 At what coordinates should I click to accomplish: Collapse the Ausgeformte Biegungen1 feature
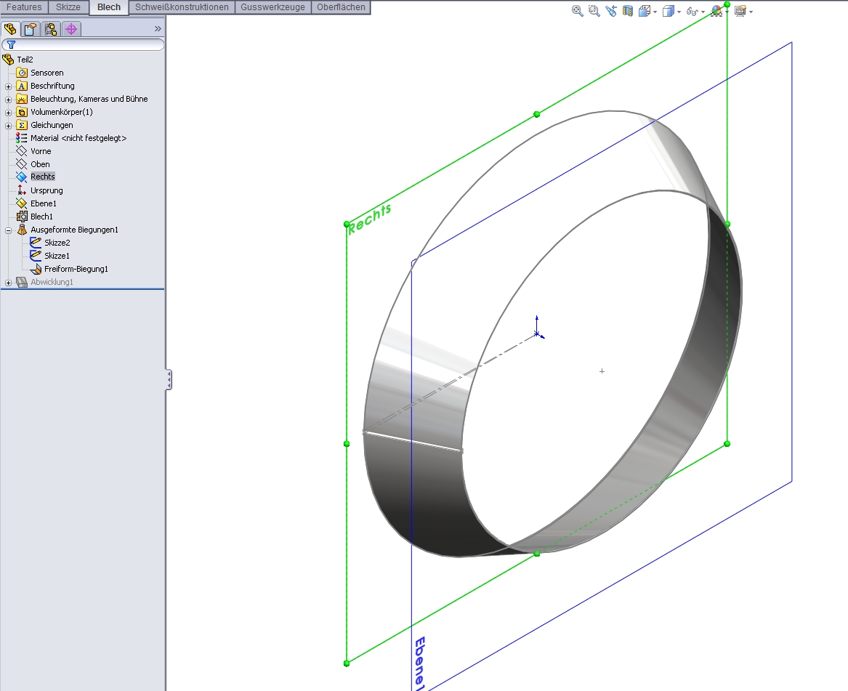click(9, 230)
